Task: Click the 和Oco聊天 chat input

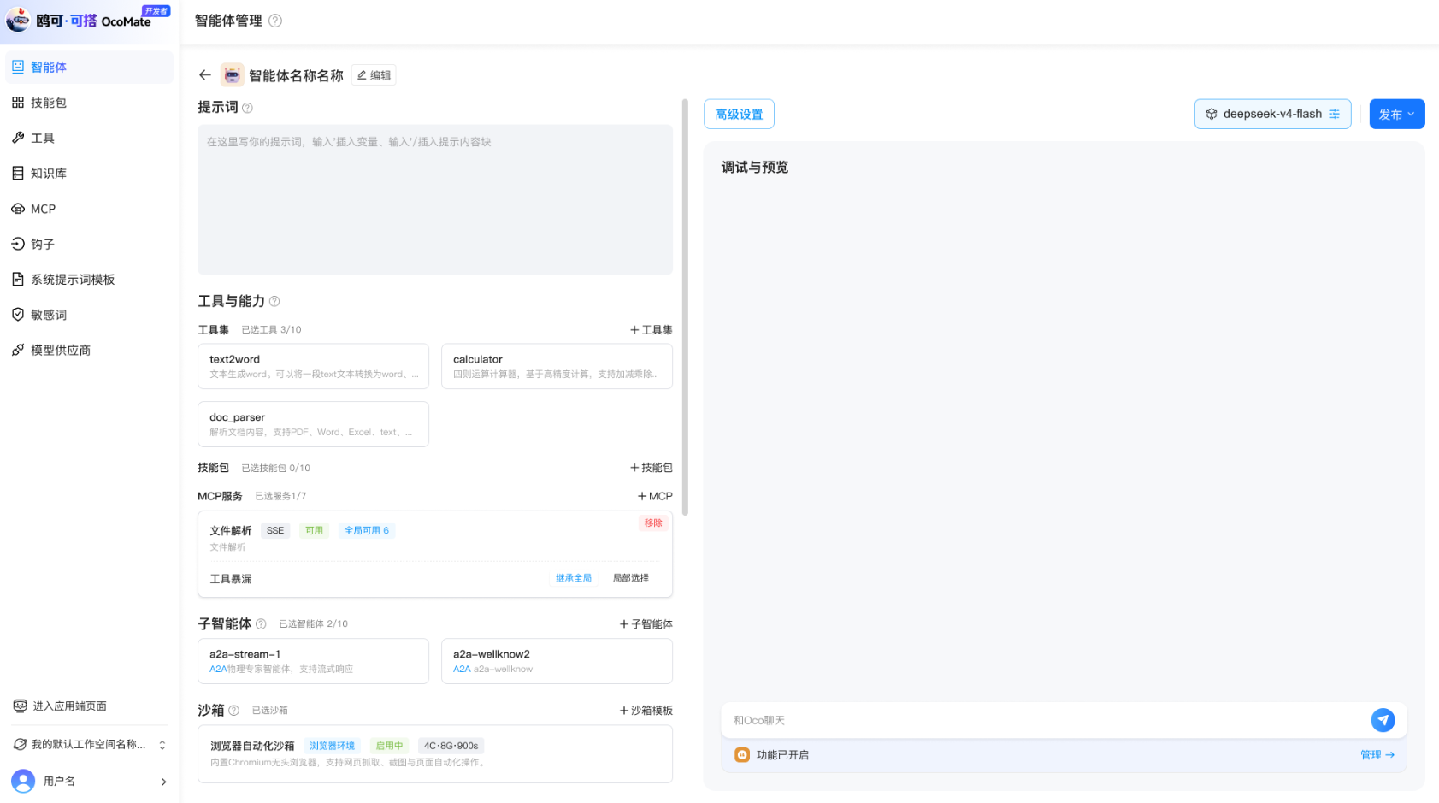Action: coord(1045,720)
